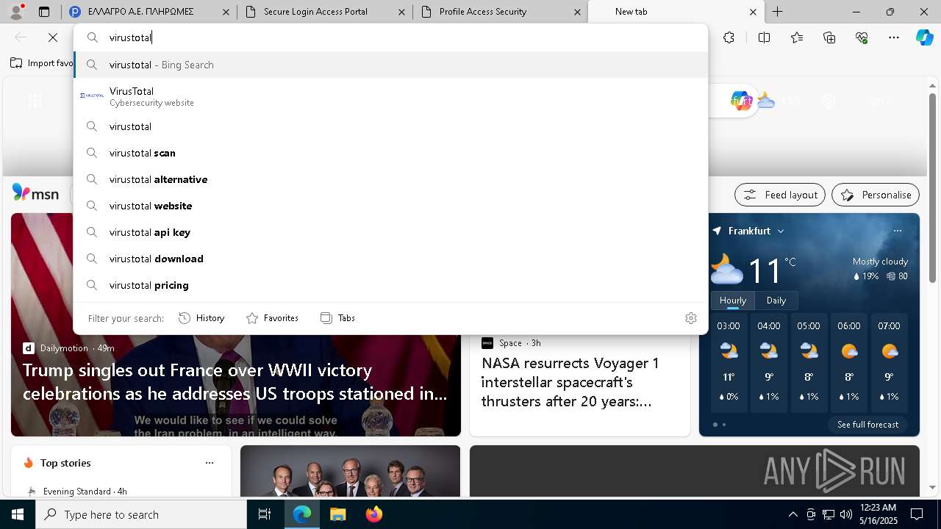Open weather card more options ellipsis

(x=897, y=231)
